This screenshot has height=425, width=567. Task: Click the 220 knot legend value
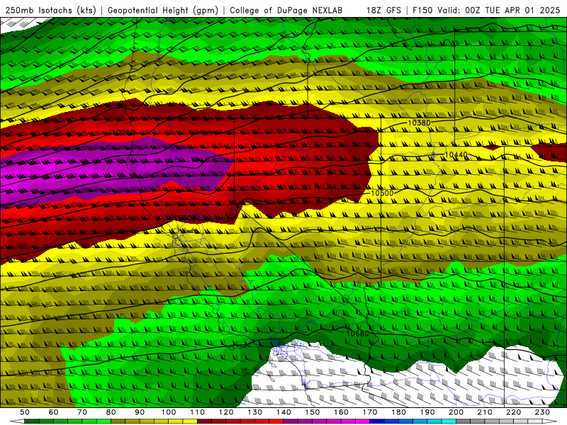(514, 412)
